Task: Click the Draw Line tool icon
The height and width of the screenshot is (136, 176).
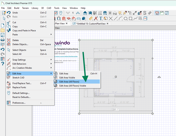Action: tap(116, 18)
